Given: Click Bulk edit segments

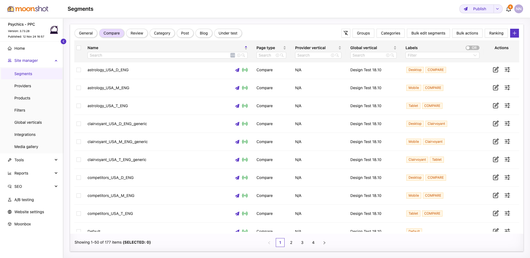Looking at the screenshot, I should (428, 33).
